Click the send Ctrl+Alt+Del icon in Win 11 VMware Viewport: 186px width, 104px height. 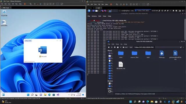click(31, 4)
